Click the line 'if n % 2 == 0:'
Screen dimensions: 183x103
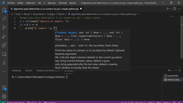pyautogui.click(x=29, y=25)
